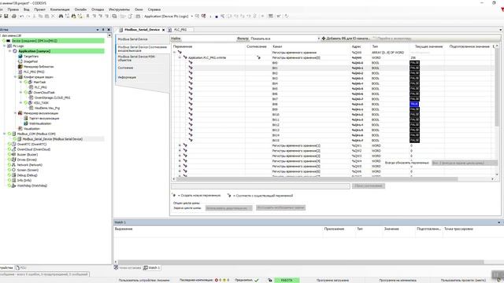The height and width of the screenshot is (283, 504).
Task: Toggle FALSE value of Bit12
Action: coord(414,125)
